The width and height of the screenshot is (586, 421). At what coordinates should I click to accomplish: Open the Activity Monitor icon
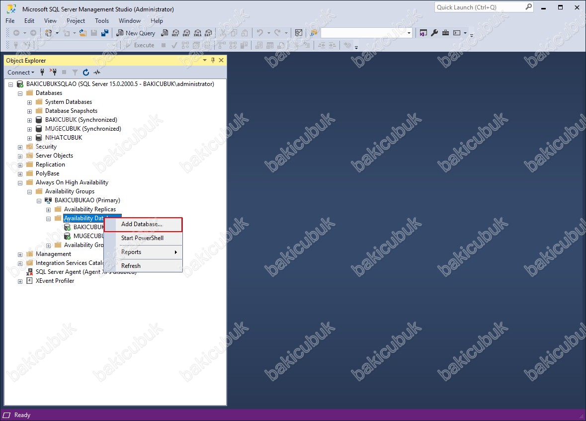tap(299, 33)
